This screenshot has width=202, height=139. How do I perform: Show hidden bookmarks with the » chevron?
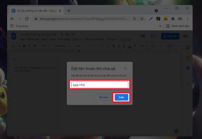(x=160, y=26)
